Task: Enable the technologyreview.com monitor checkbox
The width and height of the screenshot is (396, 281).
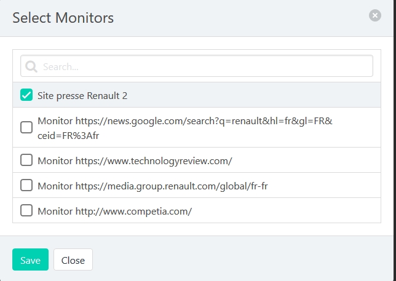Action: click(x=26, y=160)
